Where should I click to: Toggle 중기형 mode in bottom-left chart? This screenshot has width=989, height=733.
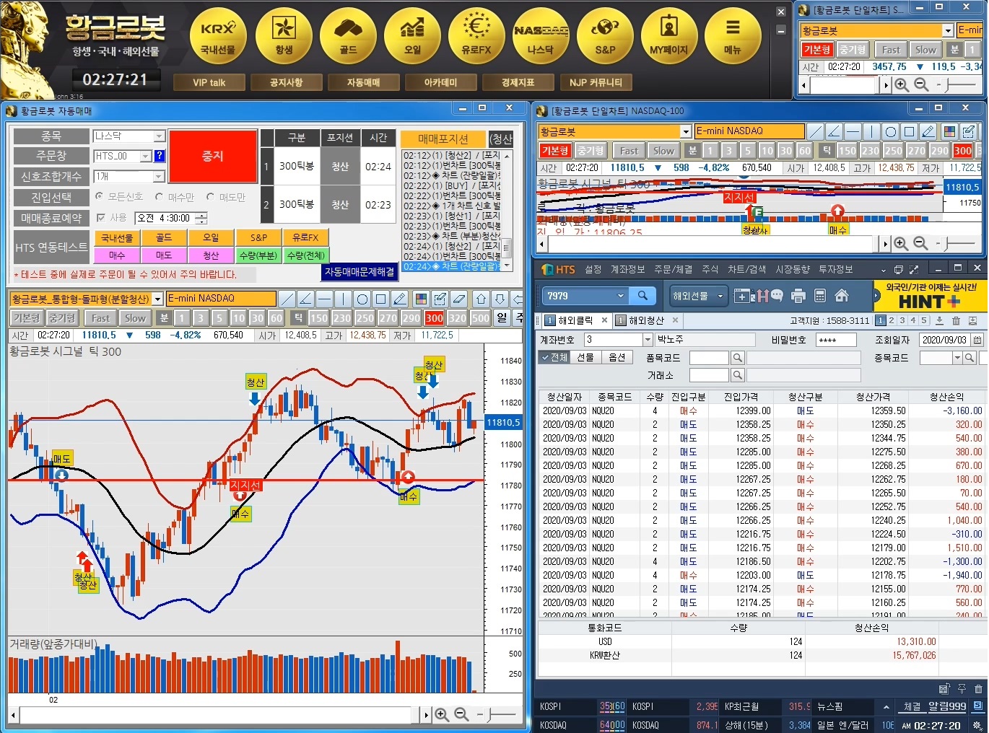[x=62, y=317]
